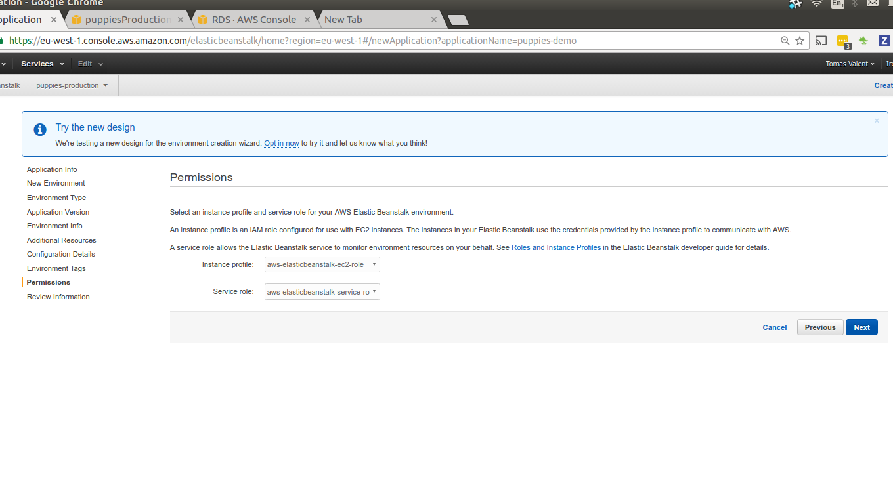Click the Cancel link
Image resolution: width=893 pixels, height=502 pixels.
tap(775, 327)
